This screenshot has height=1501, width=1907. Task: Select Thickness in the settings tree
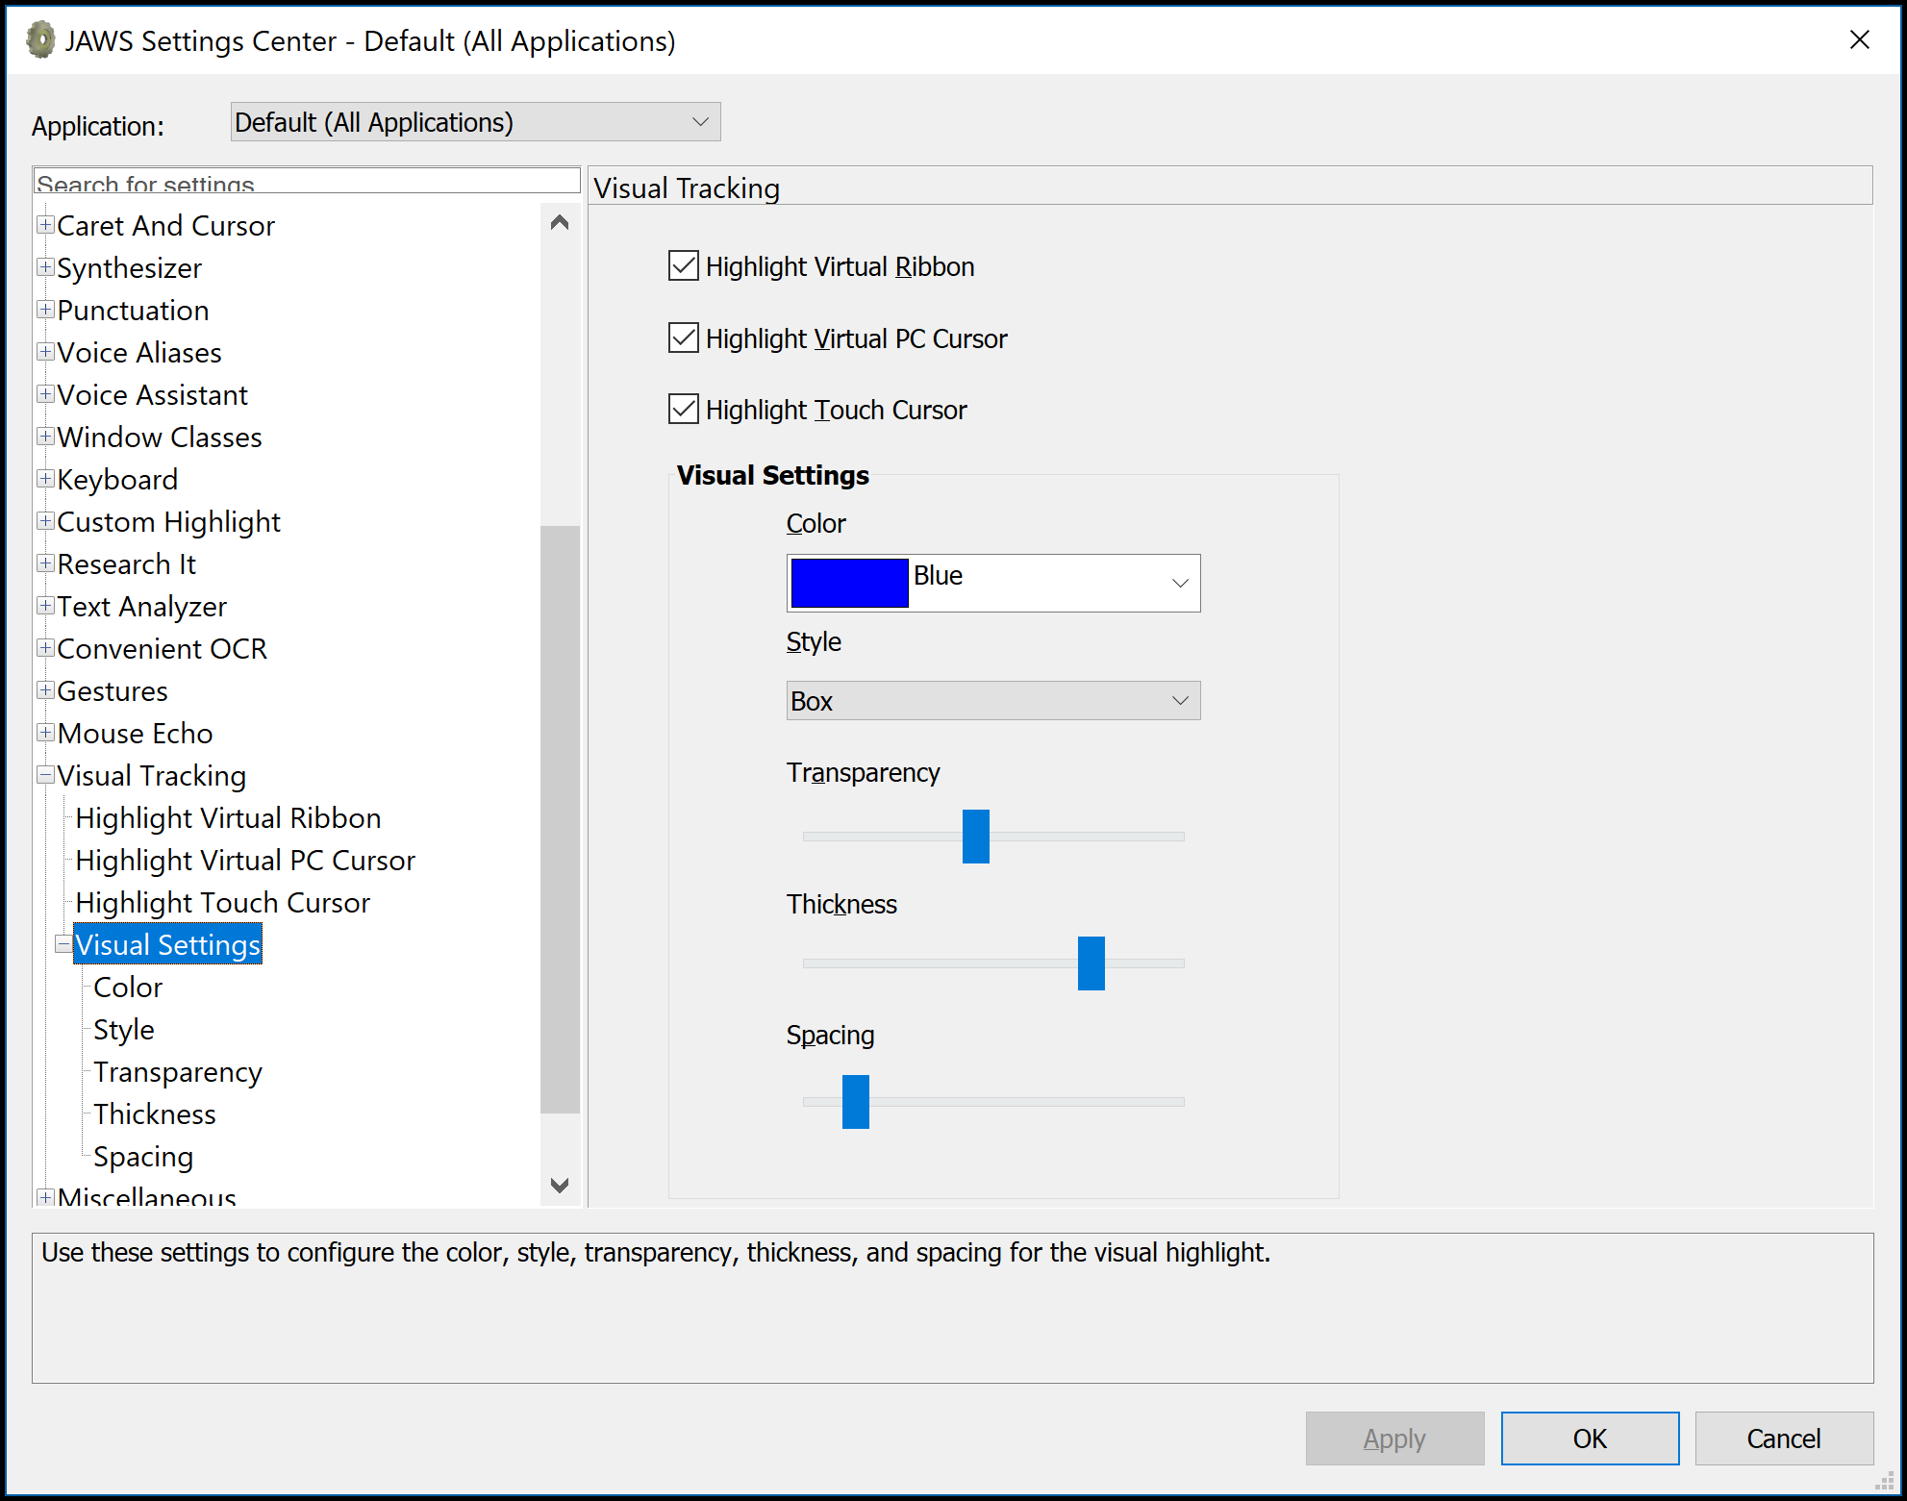(154, 1114)
